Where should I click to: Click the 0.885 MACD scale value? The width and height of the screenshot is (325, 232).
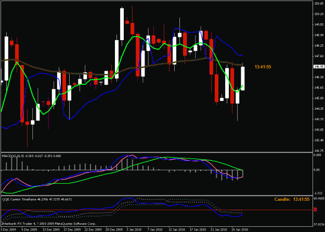point(318,155)
